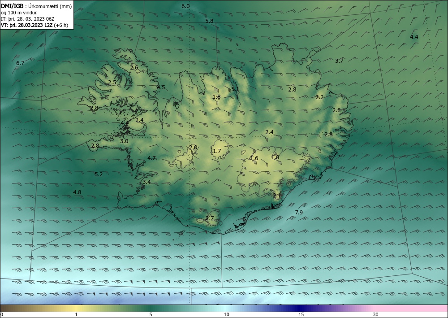This screenshot has width=448, height=318.
Task: Select the 2.6 value in the Westfjords
Action: (x=134, y=68)
